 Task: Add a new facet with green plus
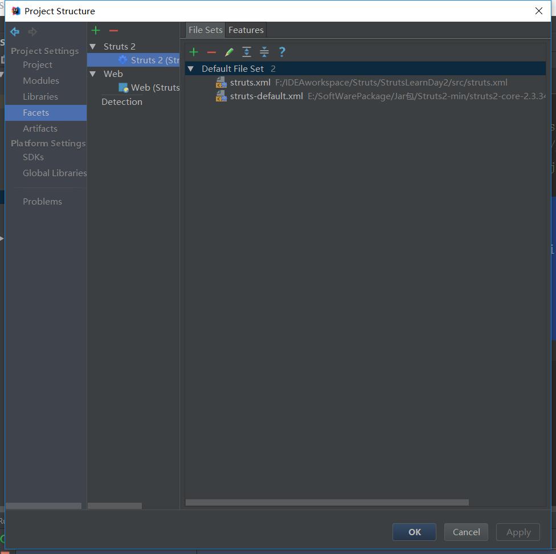[x=96, y=31]
